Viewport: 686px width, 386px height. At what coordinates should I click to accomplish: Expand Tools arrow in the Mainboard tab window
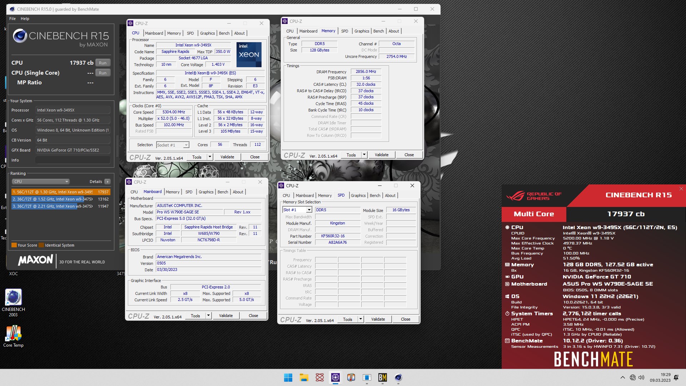(208, 316)
